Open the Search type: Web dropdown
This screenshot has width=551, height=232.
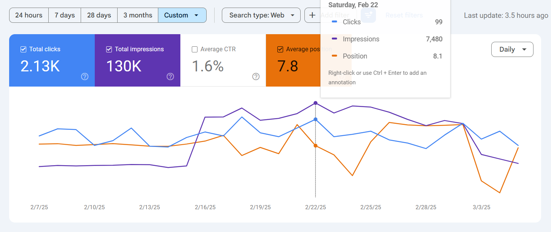[x=261, y=15]
